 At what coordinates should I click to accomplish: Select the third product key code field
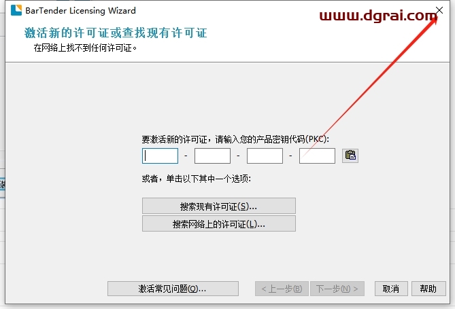[x=265, y=156]
